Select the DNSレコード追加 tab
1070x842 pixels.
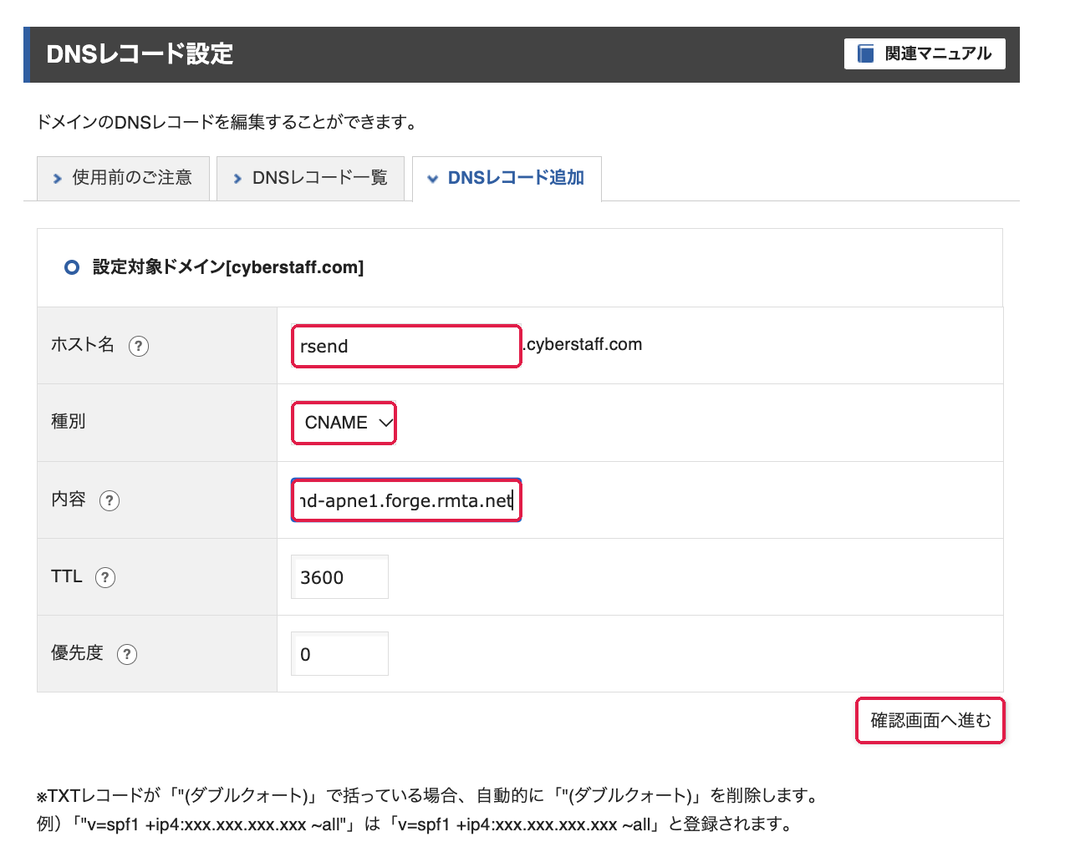507,178
